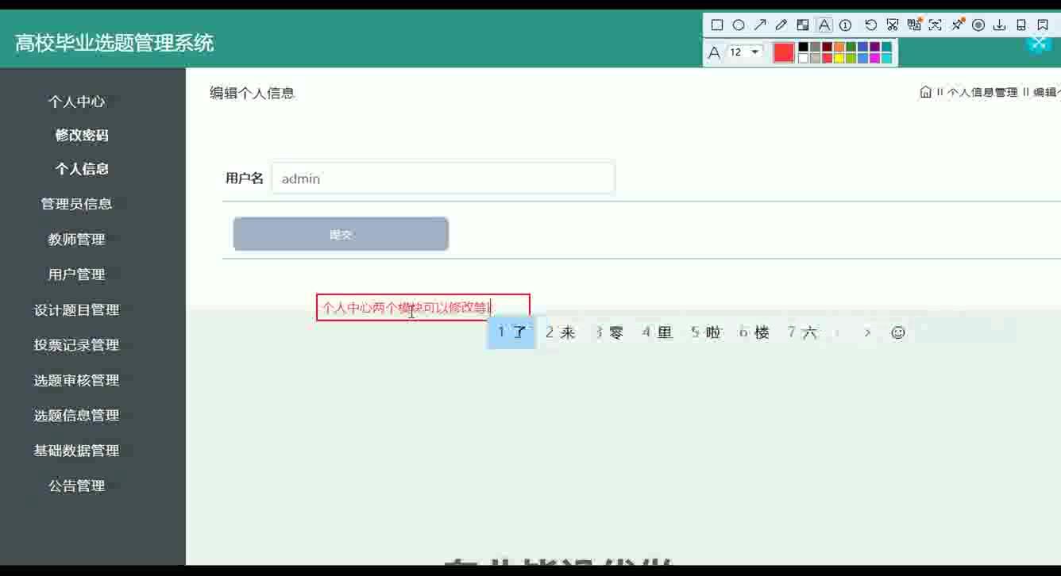Pick the yellow color swatch
Screen dimensions: 1061x576
tap(839, 58)
